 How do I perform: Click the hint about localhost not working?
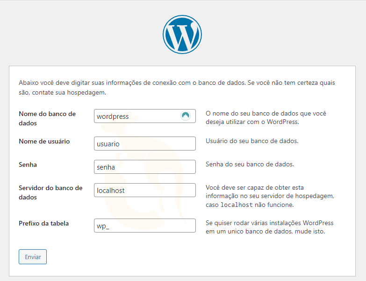point(270,196)
